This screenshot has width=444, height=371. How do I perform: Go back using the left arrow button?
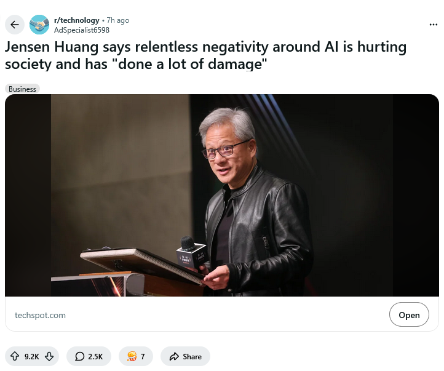pos(14,25)
